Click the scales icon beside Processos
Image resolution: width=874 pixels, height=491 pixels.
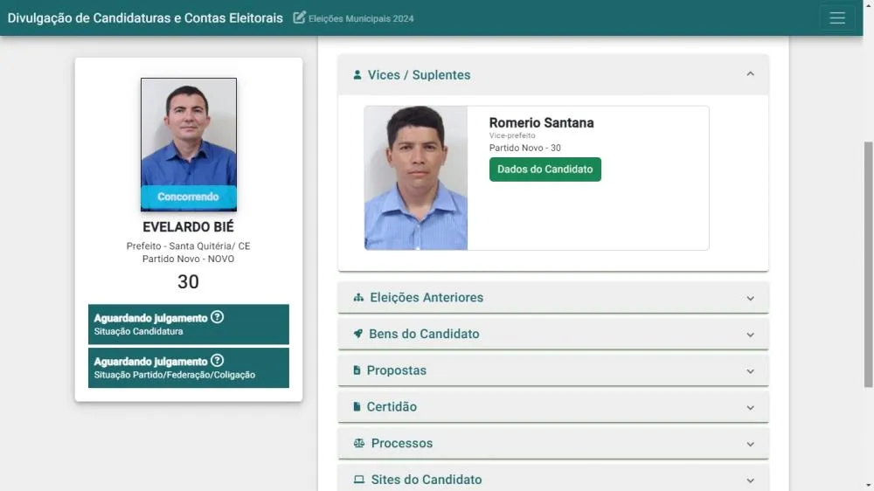pyautogui.click(x=358, y=444)
